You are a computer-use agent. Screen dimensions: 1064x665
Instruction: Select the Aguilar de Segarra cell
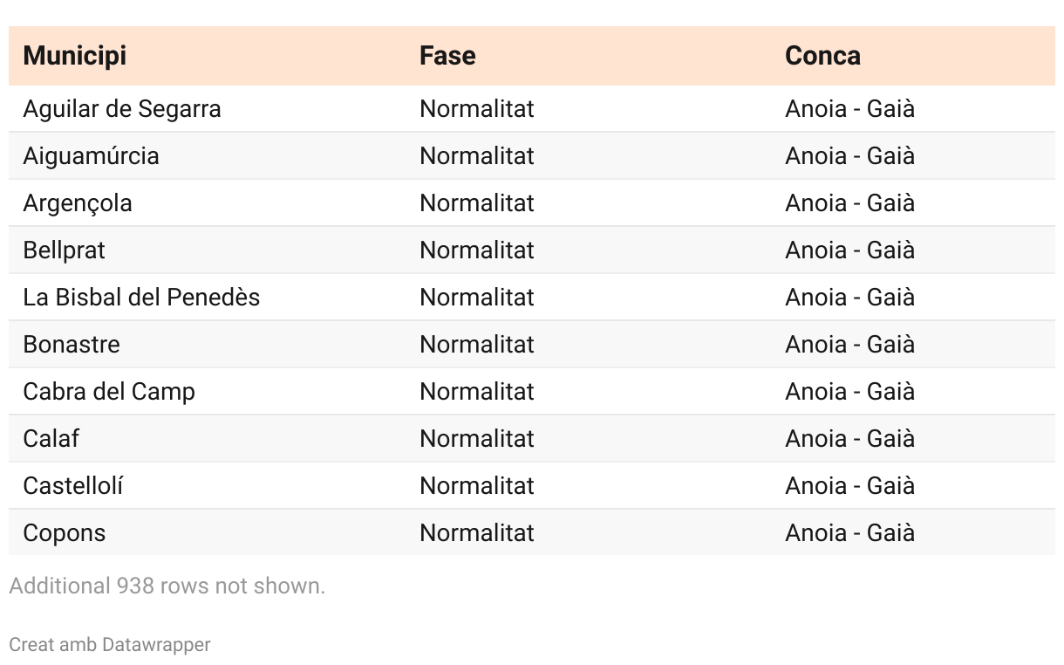coord(122,109)
